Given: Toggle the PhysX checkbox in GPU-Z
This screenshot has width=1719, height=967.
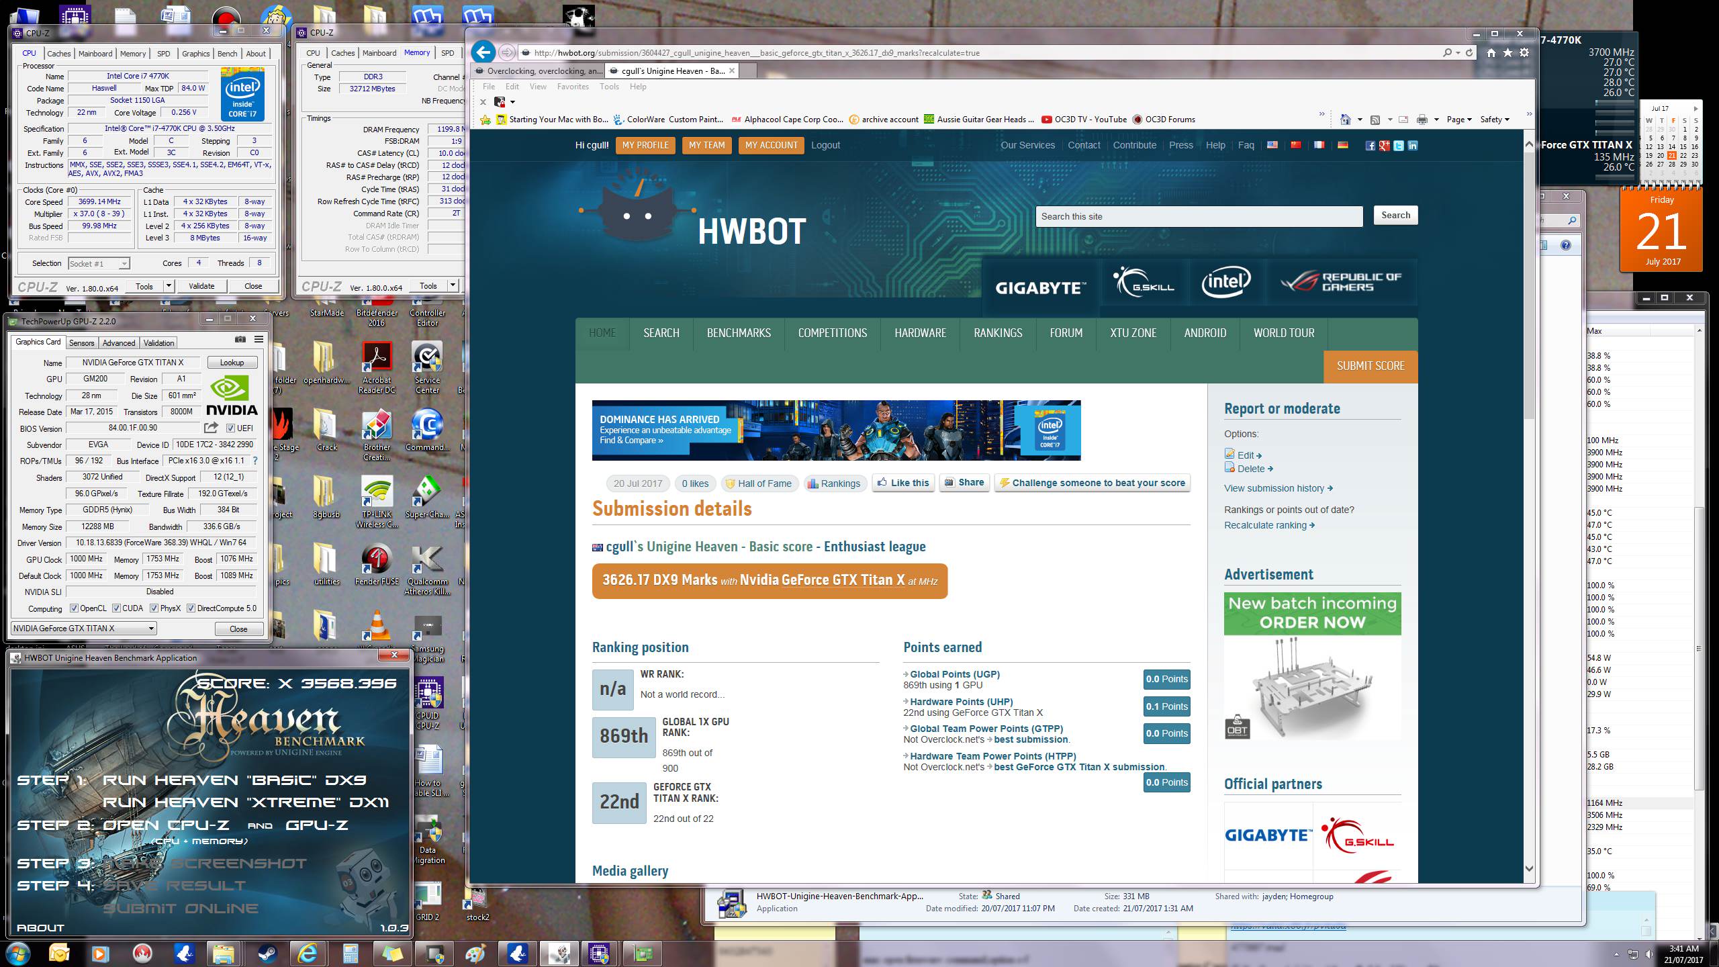Looking at the screenshot, I should click(x=154, y=608).
